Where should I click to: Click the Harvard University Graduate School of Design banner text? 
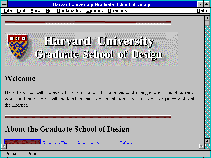(x=99, y=48)
